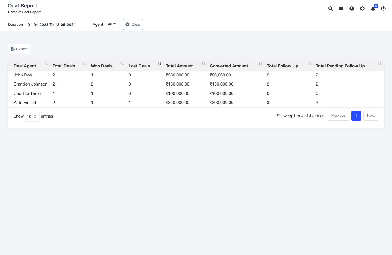Open notifications bell with badge 5
The width and height of the screenshot is (392, 255).
(373, 8)
